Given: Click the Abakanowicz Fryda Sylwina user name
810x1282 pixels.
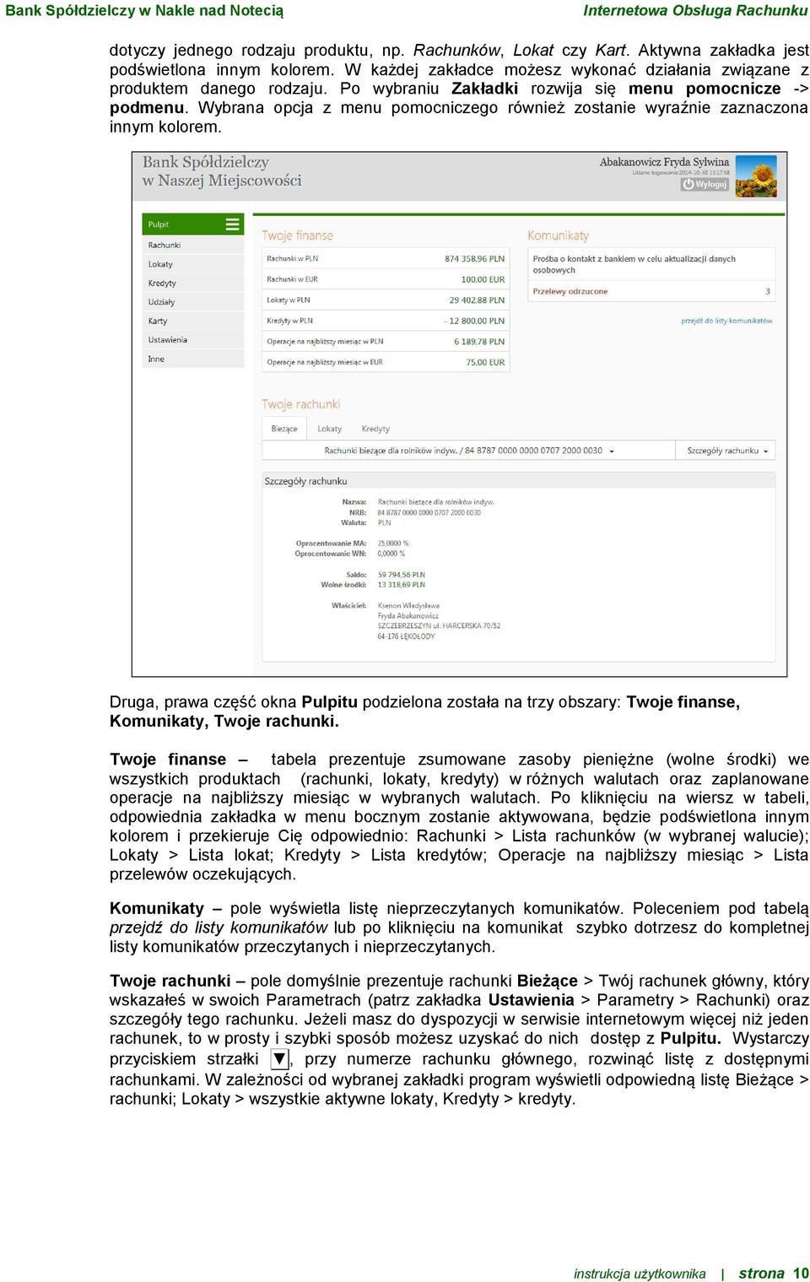Looking at the screenshot, I should tap(664, 162).
